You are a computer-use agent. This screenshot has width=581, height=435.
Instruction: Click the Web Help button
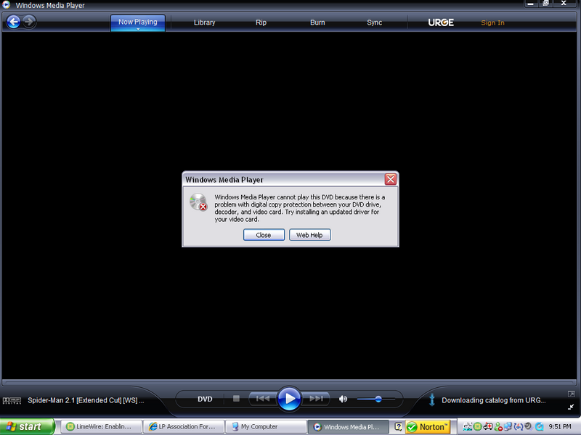coord(309,235)
